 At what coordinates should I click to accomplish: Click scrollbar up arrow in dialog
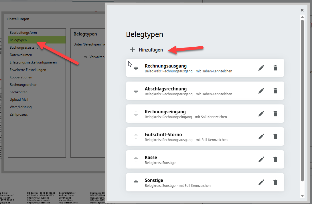click(x=302, y=17)
